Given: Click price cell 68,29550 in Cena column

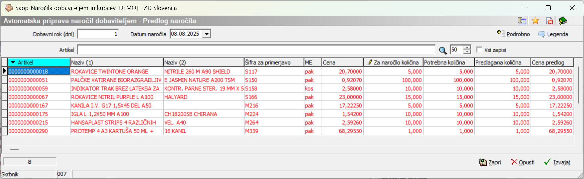Looking at the screenshot, I should (x=342, y=131).
